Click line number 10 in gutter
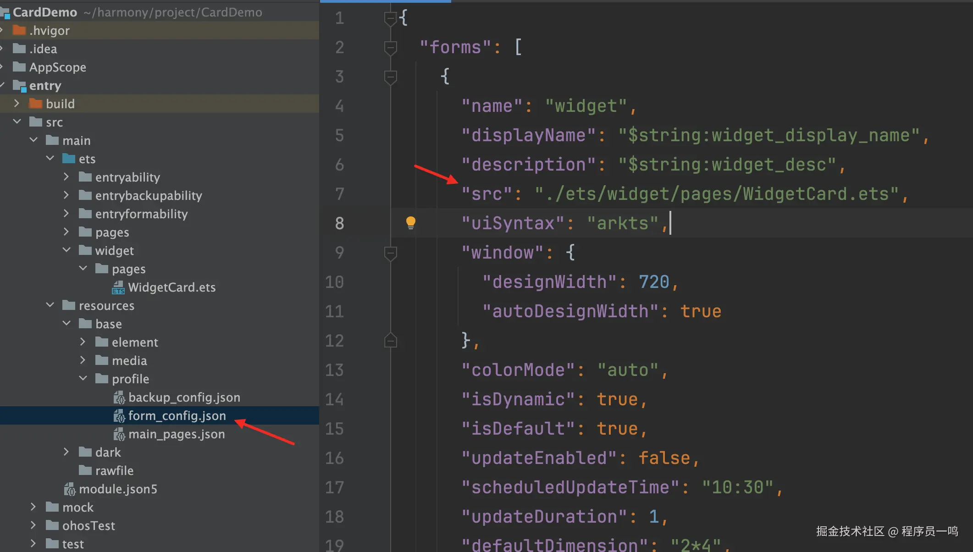The height and width of the screenshot is (552, 973). point(334,282)
